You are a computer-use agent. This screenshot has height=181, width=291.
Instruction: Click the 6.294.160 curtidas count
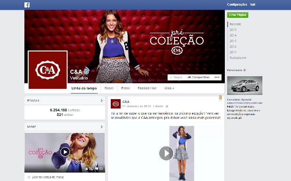(x=65, y=110)
